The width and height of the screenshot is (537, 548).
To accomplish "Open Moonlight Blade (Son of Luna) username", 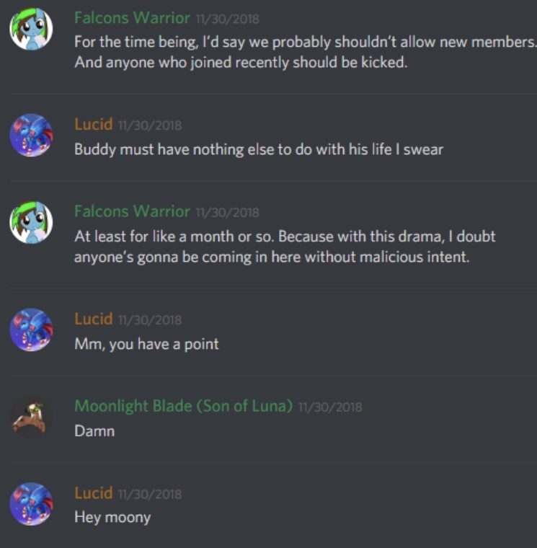I will click(183, 406).
